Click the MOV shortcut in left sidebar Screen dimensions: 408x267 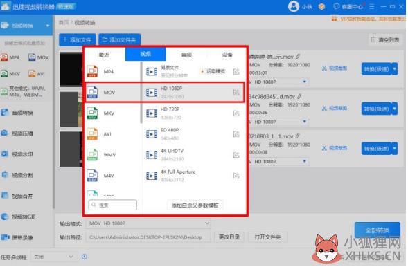point(39,57)
